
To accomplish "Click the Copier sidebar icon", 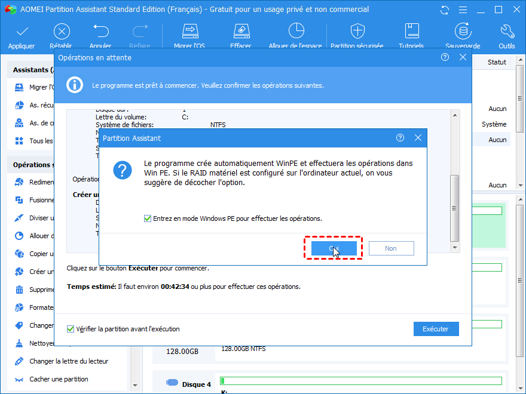I will pyautogui.click(x=19, y=254).
